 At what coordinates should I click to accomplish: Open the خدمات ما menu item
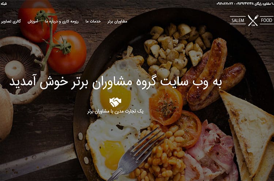93,21
